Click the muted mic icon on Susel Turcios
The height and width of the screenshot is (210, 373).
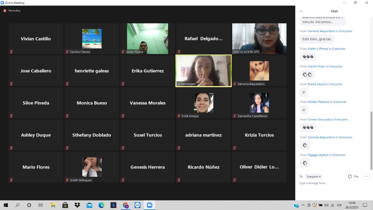tap(123, 148)
